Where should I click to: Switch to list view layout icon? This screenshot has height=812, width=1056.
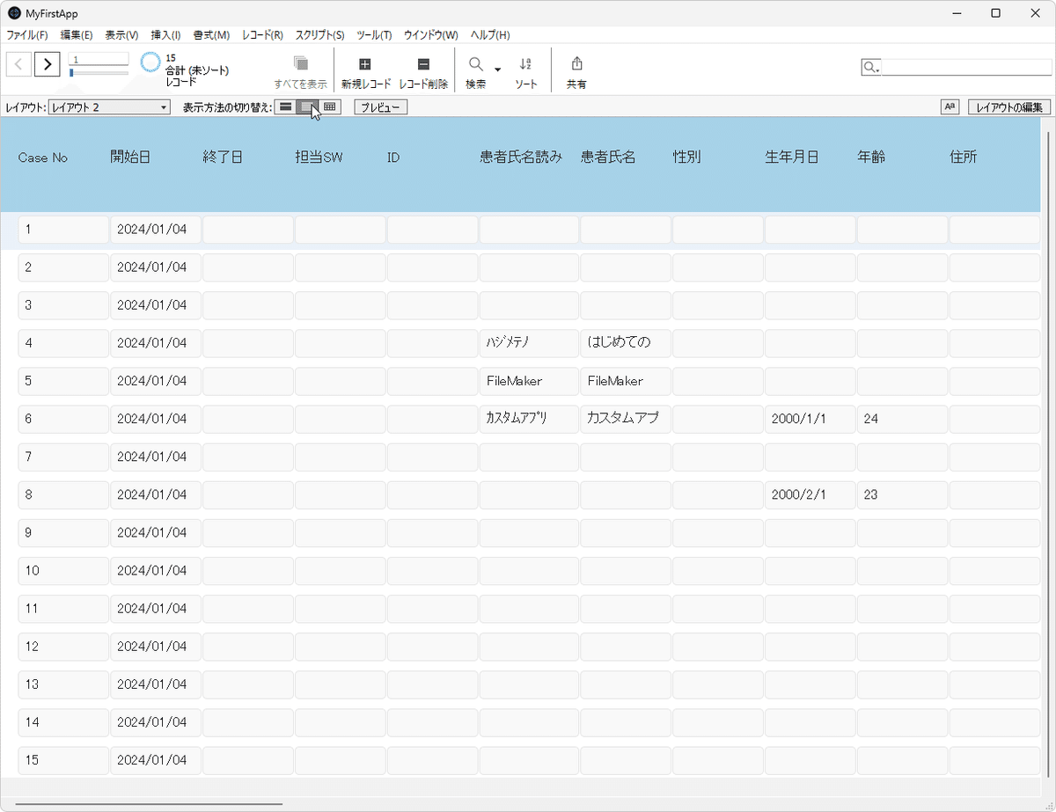coord(306,106)
